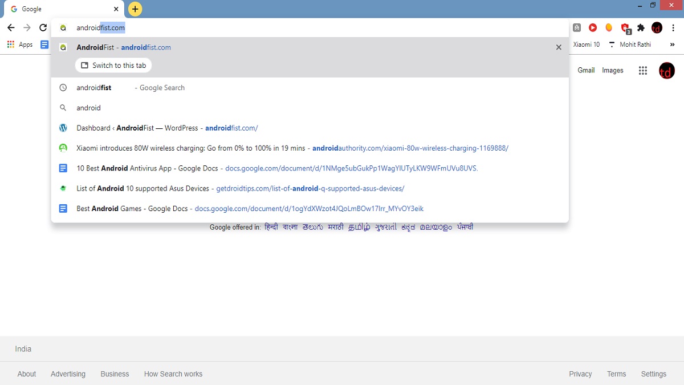Viewport: 684px width, 385px height.
Task: Open the Privacy footer link
Action: point(580,374)
